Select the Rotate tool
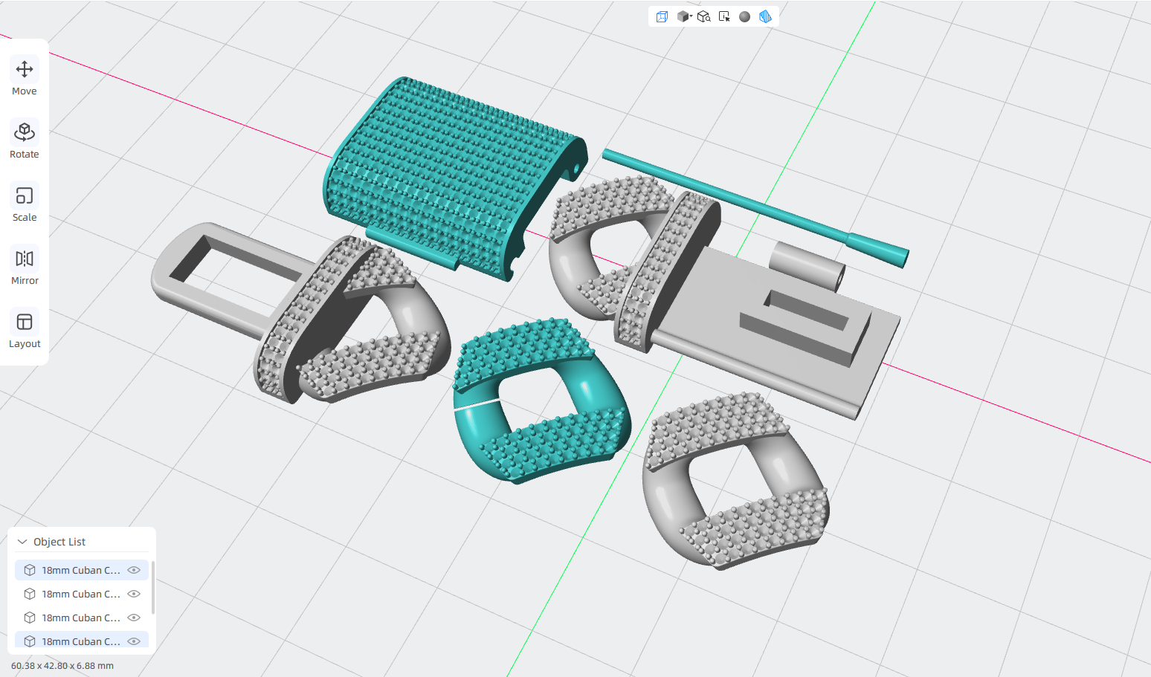 25,140
